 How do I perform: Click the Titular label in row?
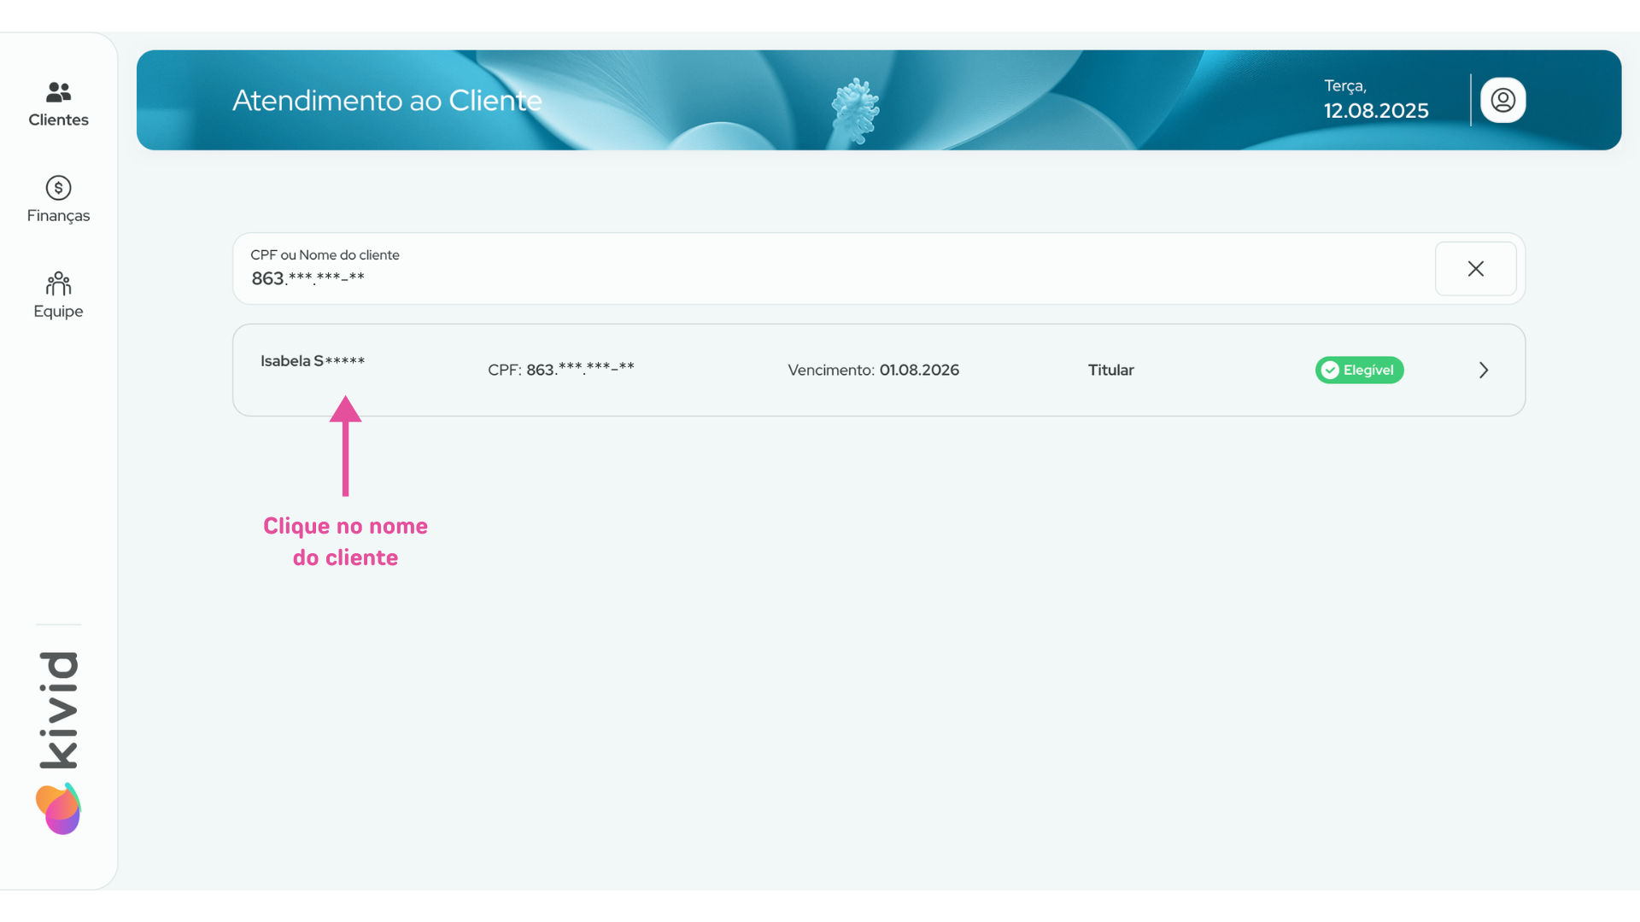(1110, 371)
